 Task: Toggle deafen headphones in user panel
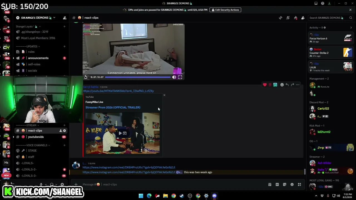pos(52,184)
